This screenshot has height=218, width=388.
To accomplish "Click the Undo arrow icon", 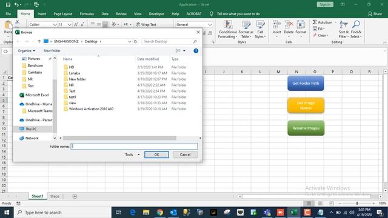I will point(16,5).
